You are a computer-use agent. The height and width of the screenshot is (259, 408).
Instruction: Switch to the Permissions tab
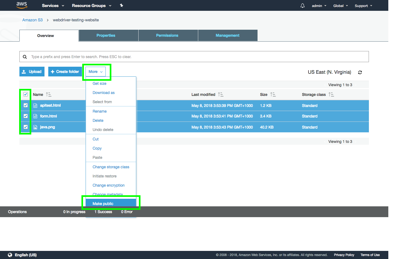(x=167, y=35)
